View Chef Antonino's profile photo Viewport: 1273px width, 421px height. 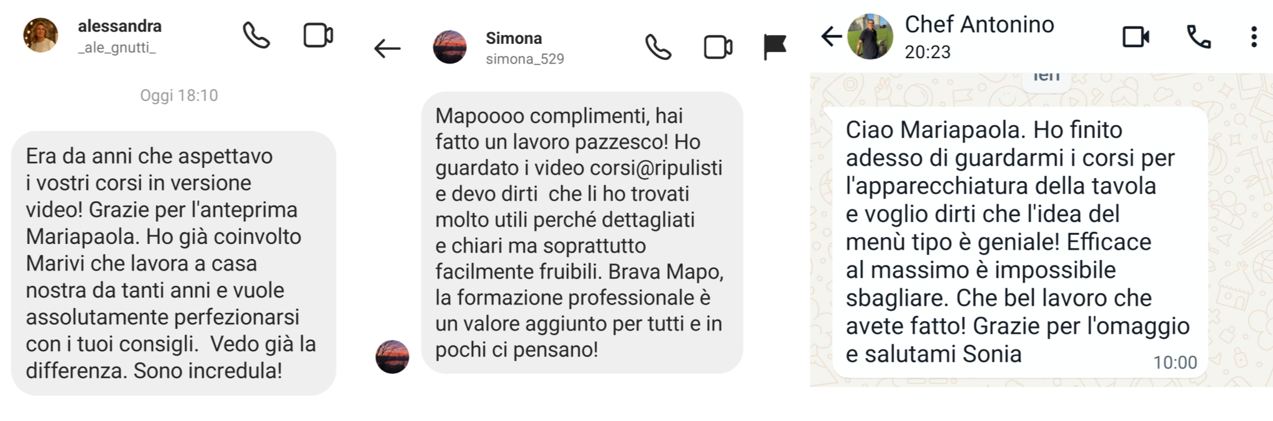pyautogui.click(x=870, y=36)
